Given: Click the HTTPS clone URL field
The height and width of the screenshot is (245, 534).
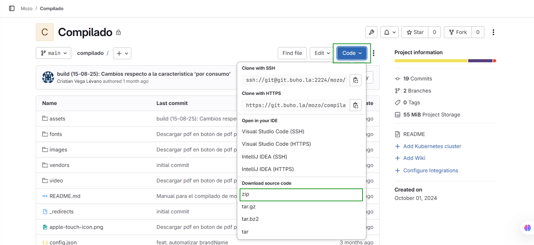Looking at the screenshot, I should (295, 105).
